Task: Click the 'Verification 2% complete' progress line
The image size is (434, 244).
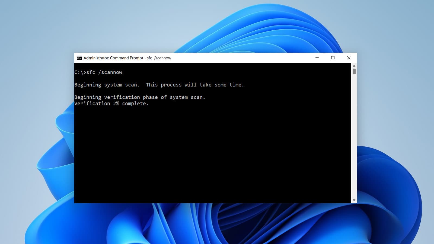Action: (x=111, y=103)
